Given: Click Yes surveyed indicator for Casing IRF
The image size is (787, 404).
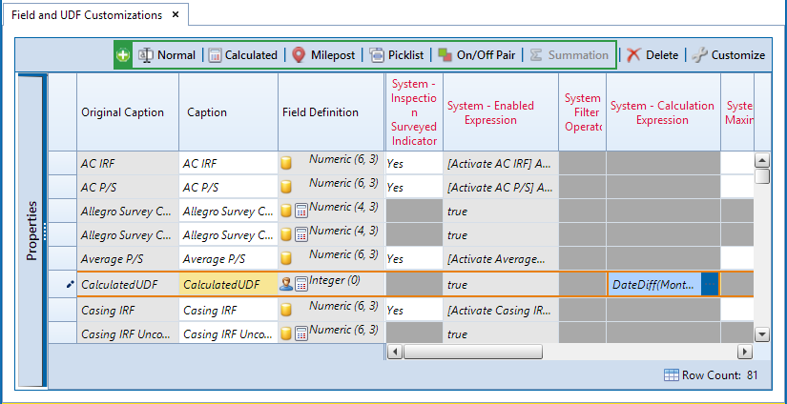Looking at the screenshot, I should click(414, 310).
